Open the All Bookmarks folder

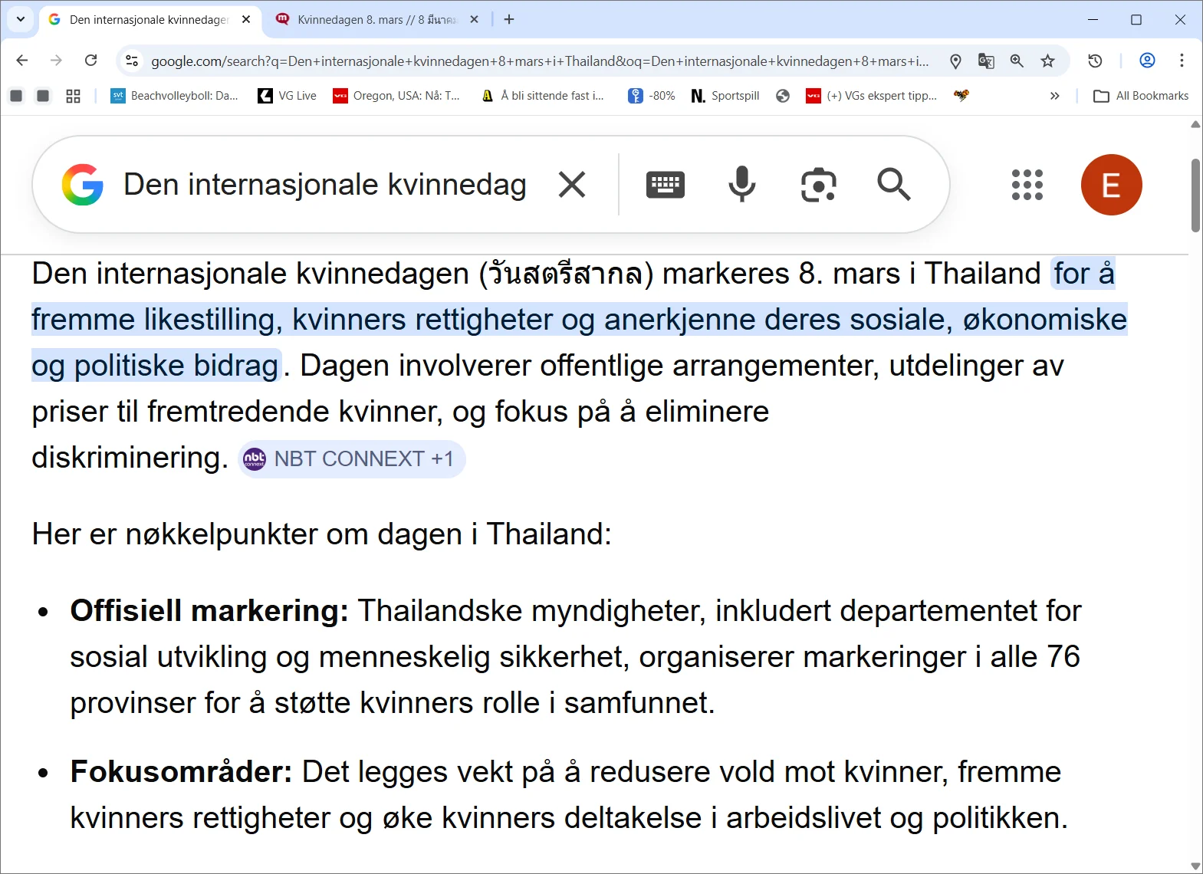point(1141,96)
